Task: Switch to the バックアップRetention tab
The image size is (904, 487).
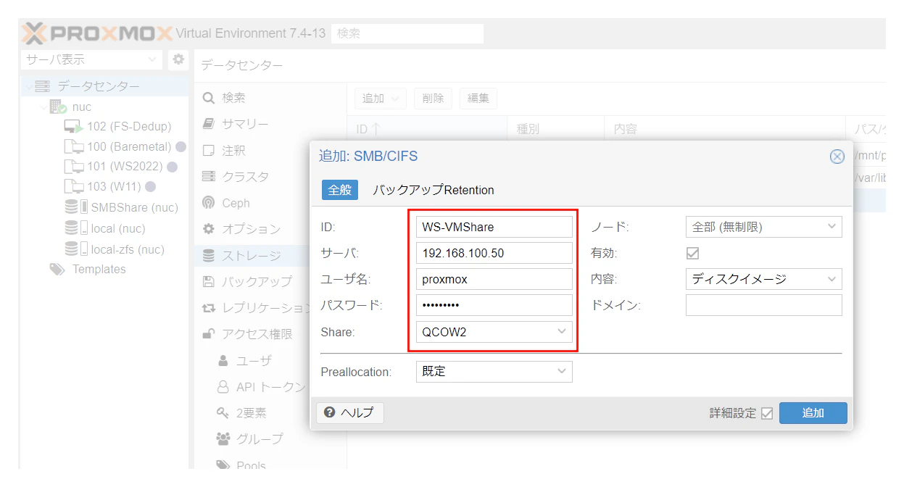Action: tap(434, 190)
